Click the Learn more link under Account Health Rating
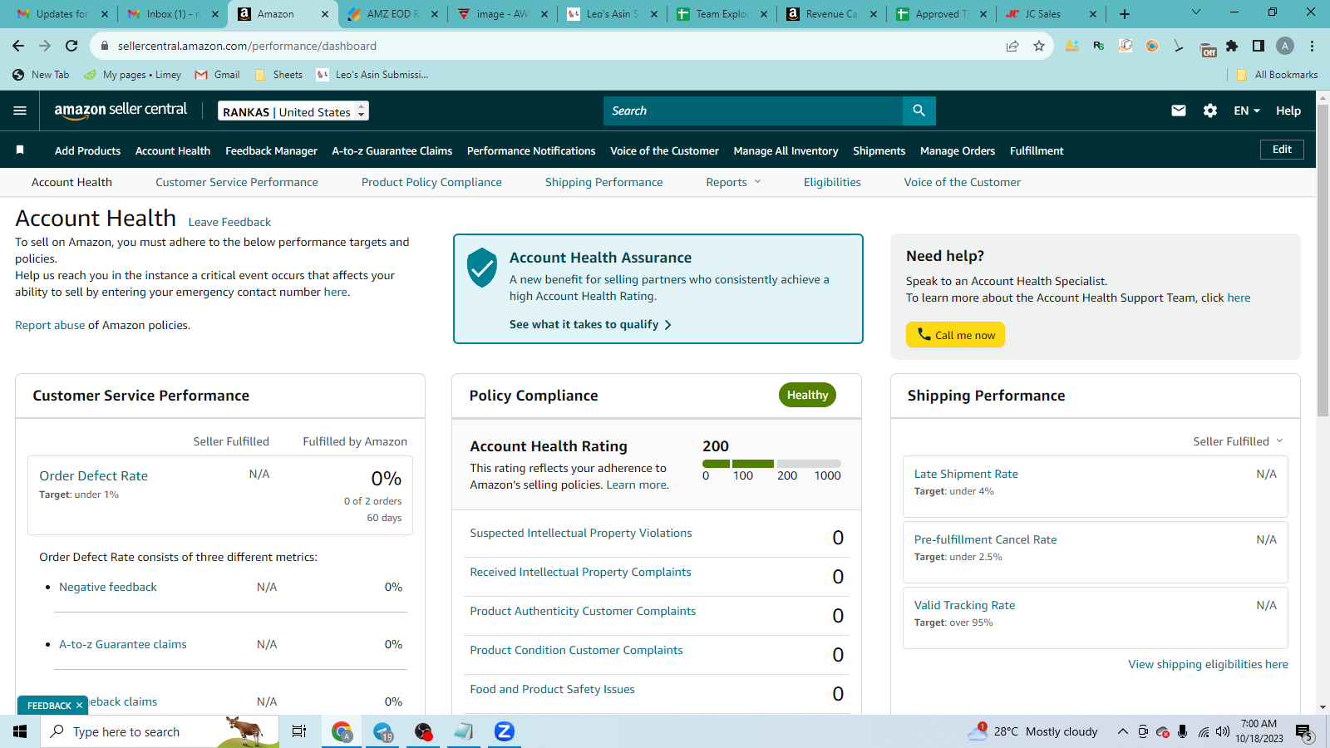The image size is (1330, 748). coord(637,485)
